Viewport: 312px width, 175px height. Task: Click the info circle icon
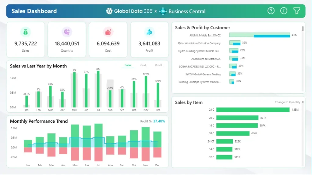284,11
